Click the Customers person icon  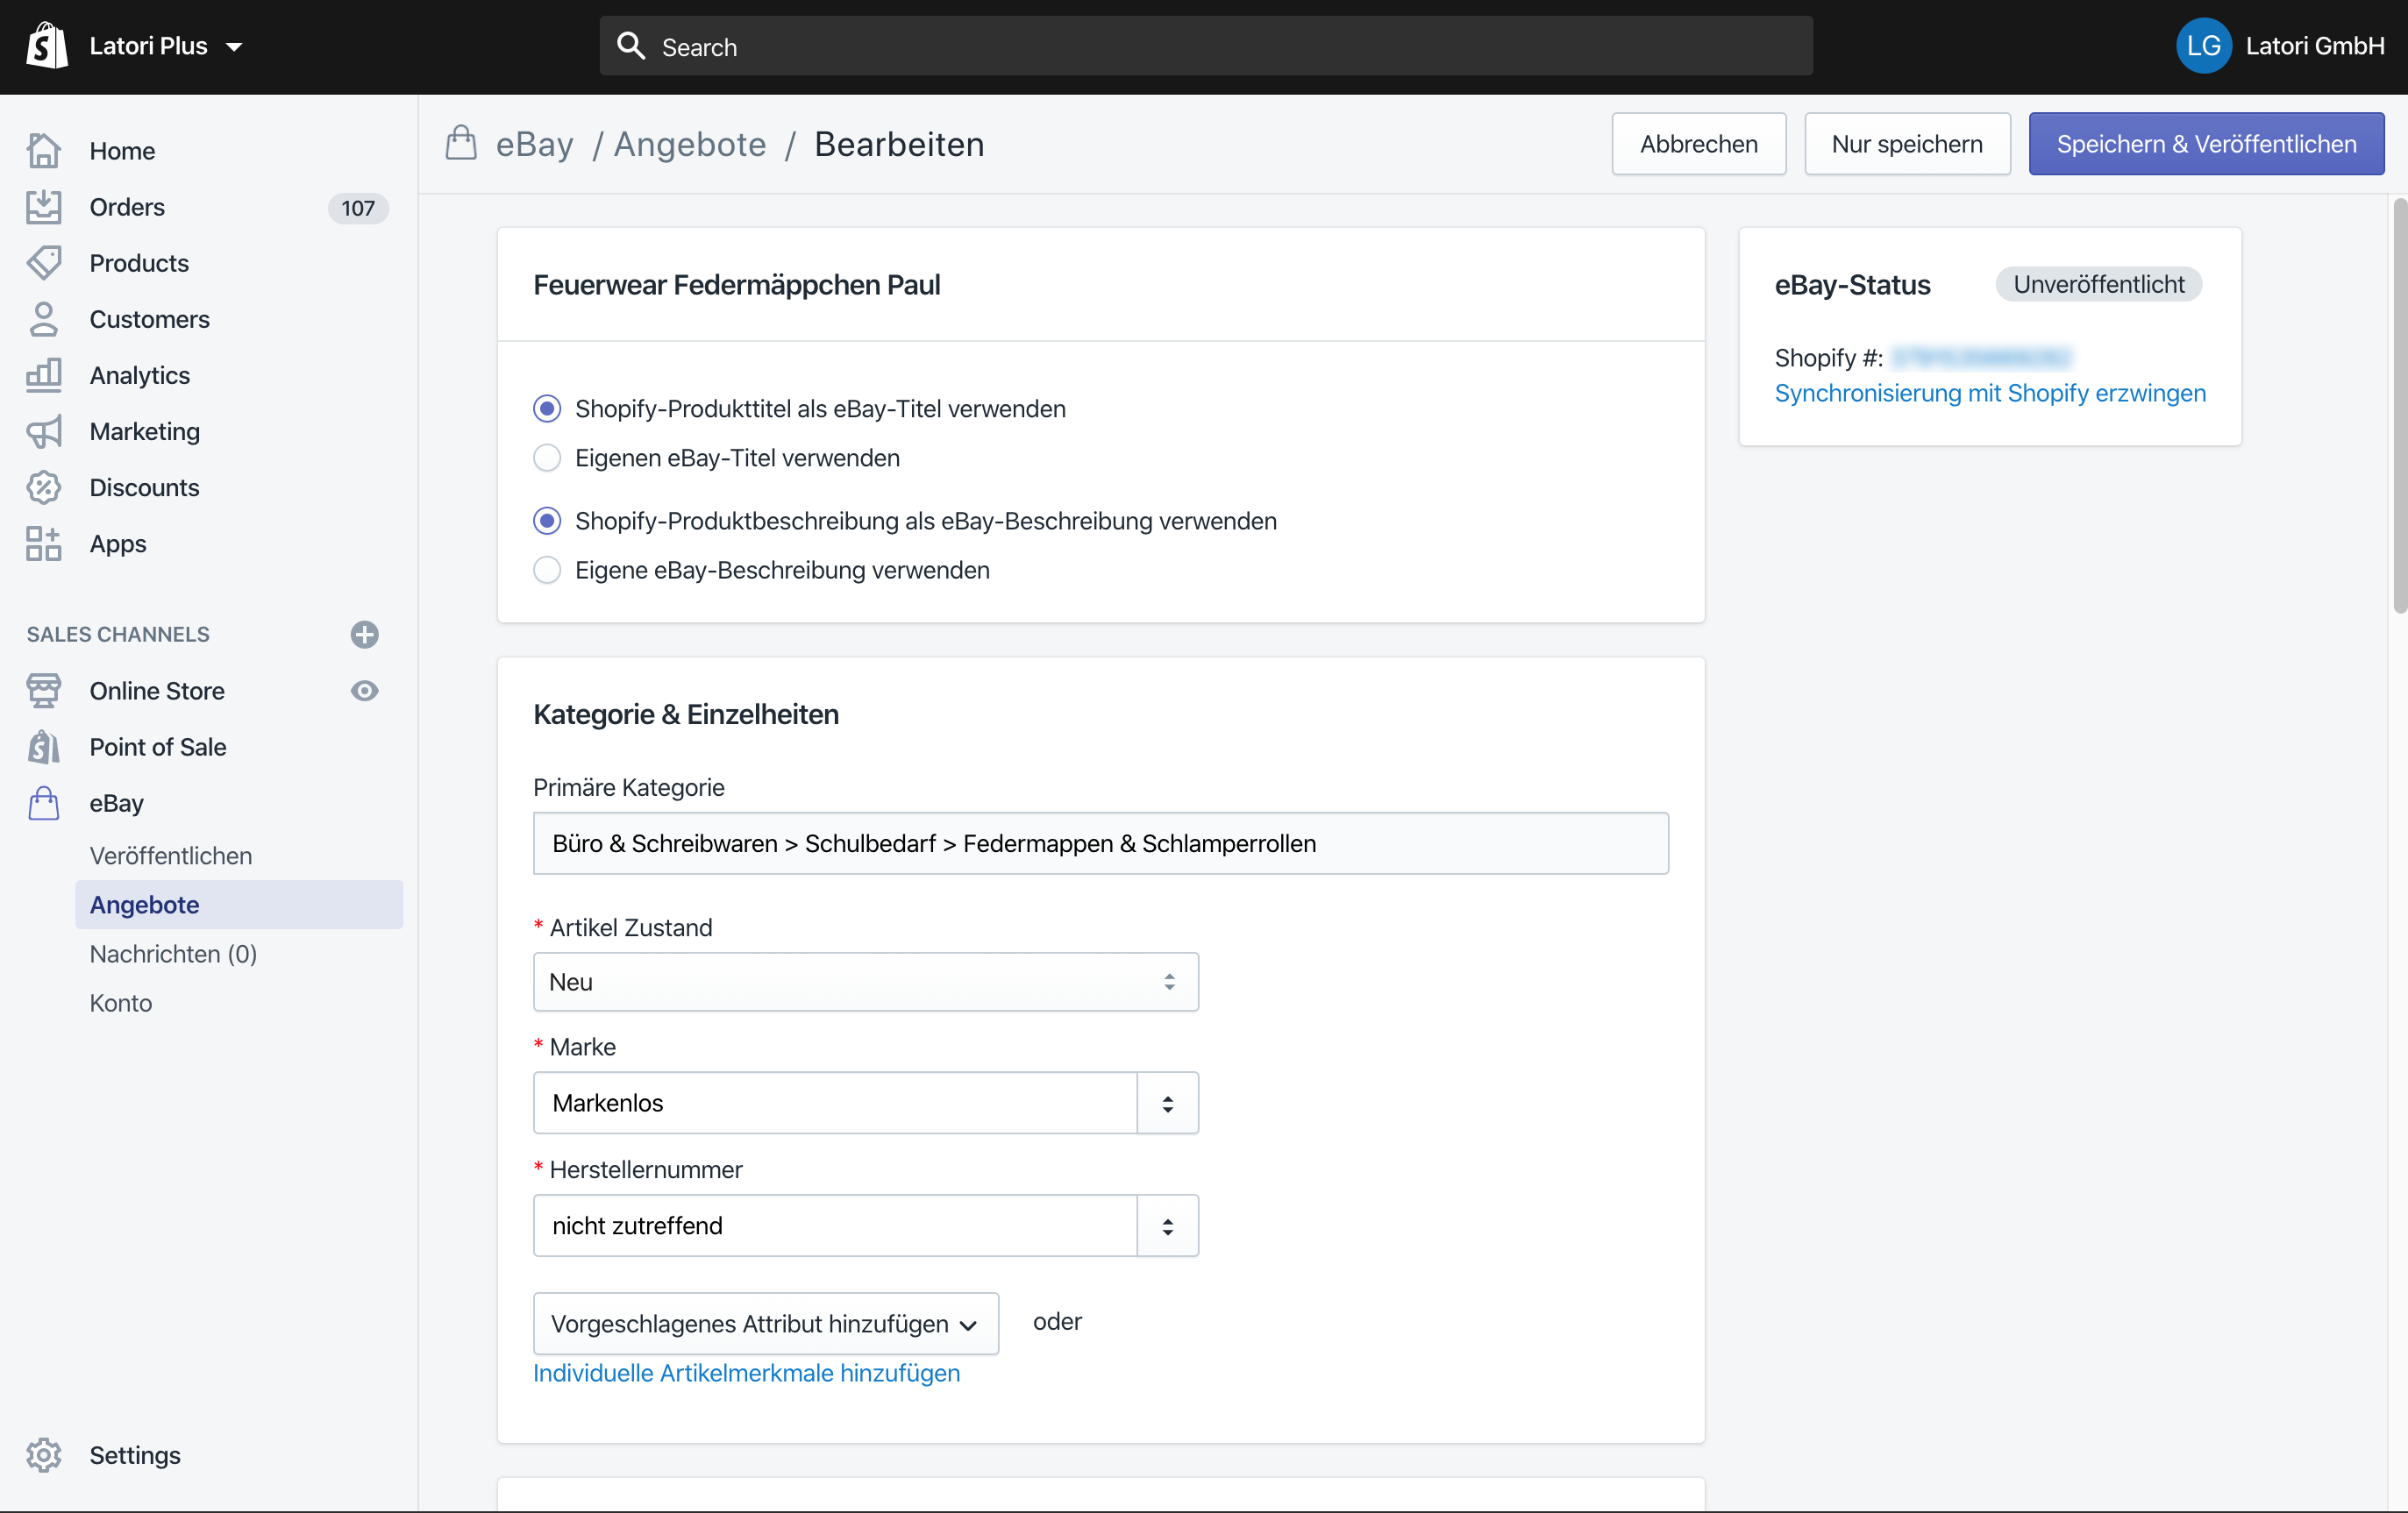(44, 319)
